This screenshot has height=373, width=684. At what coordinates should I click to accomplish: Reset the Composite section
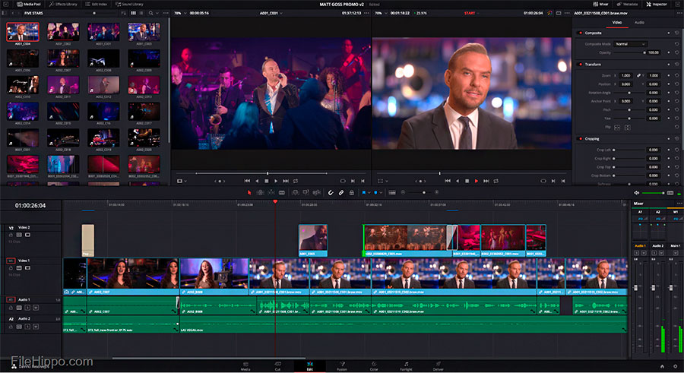[x=677, y=33]
